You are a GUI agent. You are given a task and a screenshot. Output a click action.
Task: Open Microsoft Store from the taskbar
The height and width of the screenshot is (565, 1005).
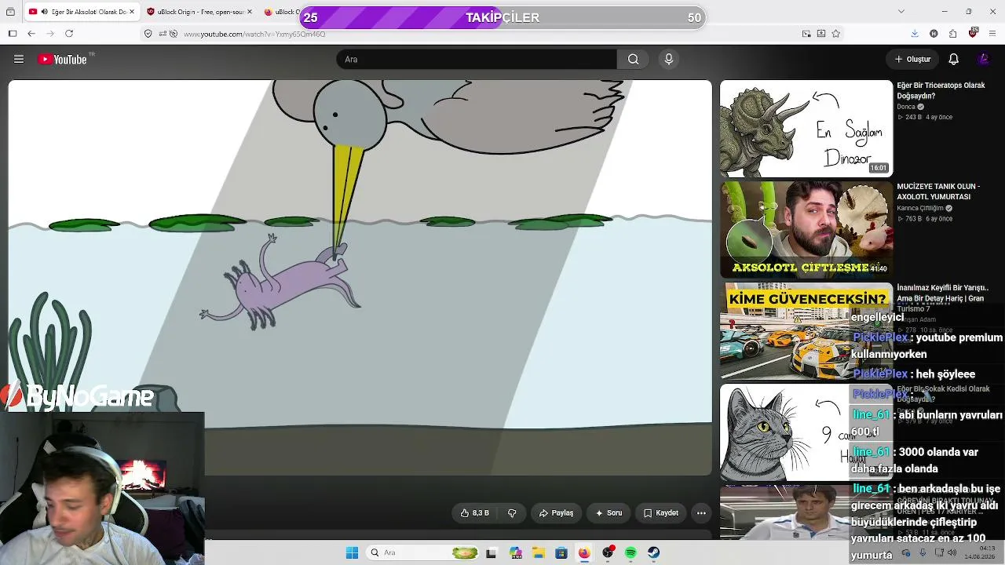pyautogui.click(x=561, y=552)
